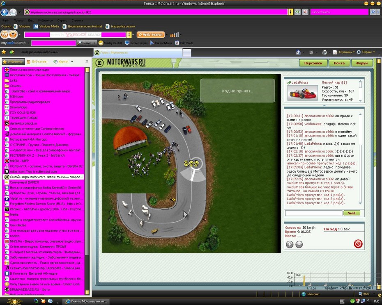The image size is (382, 305).
Task: Click the chat message input field
Action: 313,213
